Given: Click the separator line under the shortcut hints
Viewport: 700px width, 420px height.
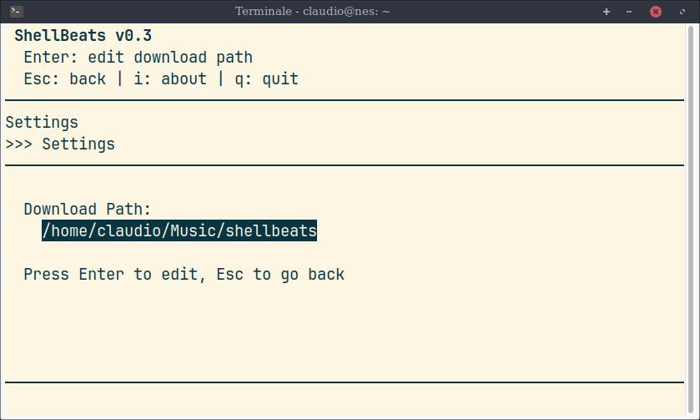Looking at the screenshot, I should [345, 101].
